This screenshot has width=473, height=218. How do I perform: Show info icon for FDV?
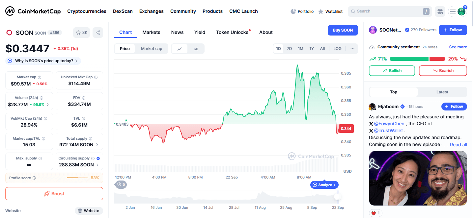point(84,98)
